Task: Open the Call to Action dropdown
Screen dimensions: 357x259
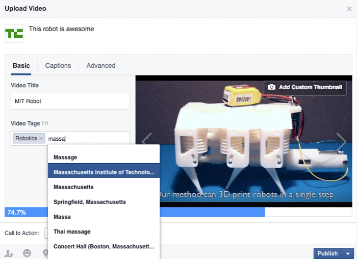Action: [x=46, y=233]
